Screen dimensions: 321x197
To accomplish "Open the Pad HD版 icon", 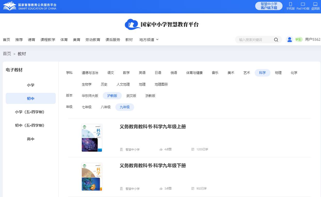I will (303, 4).
